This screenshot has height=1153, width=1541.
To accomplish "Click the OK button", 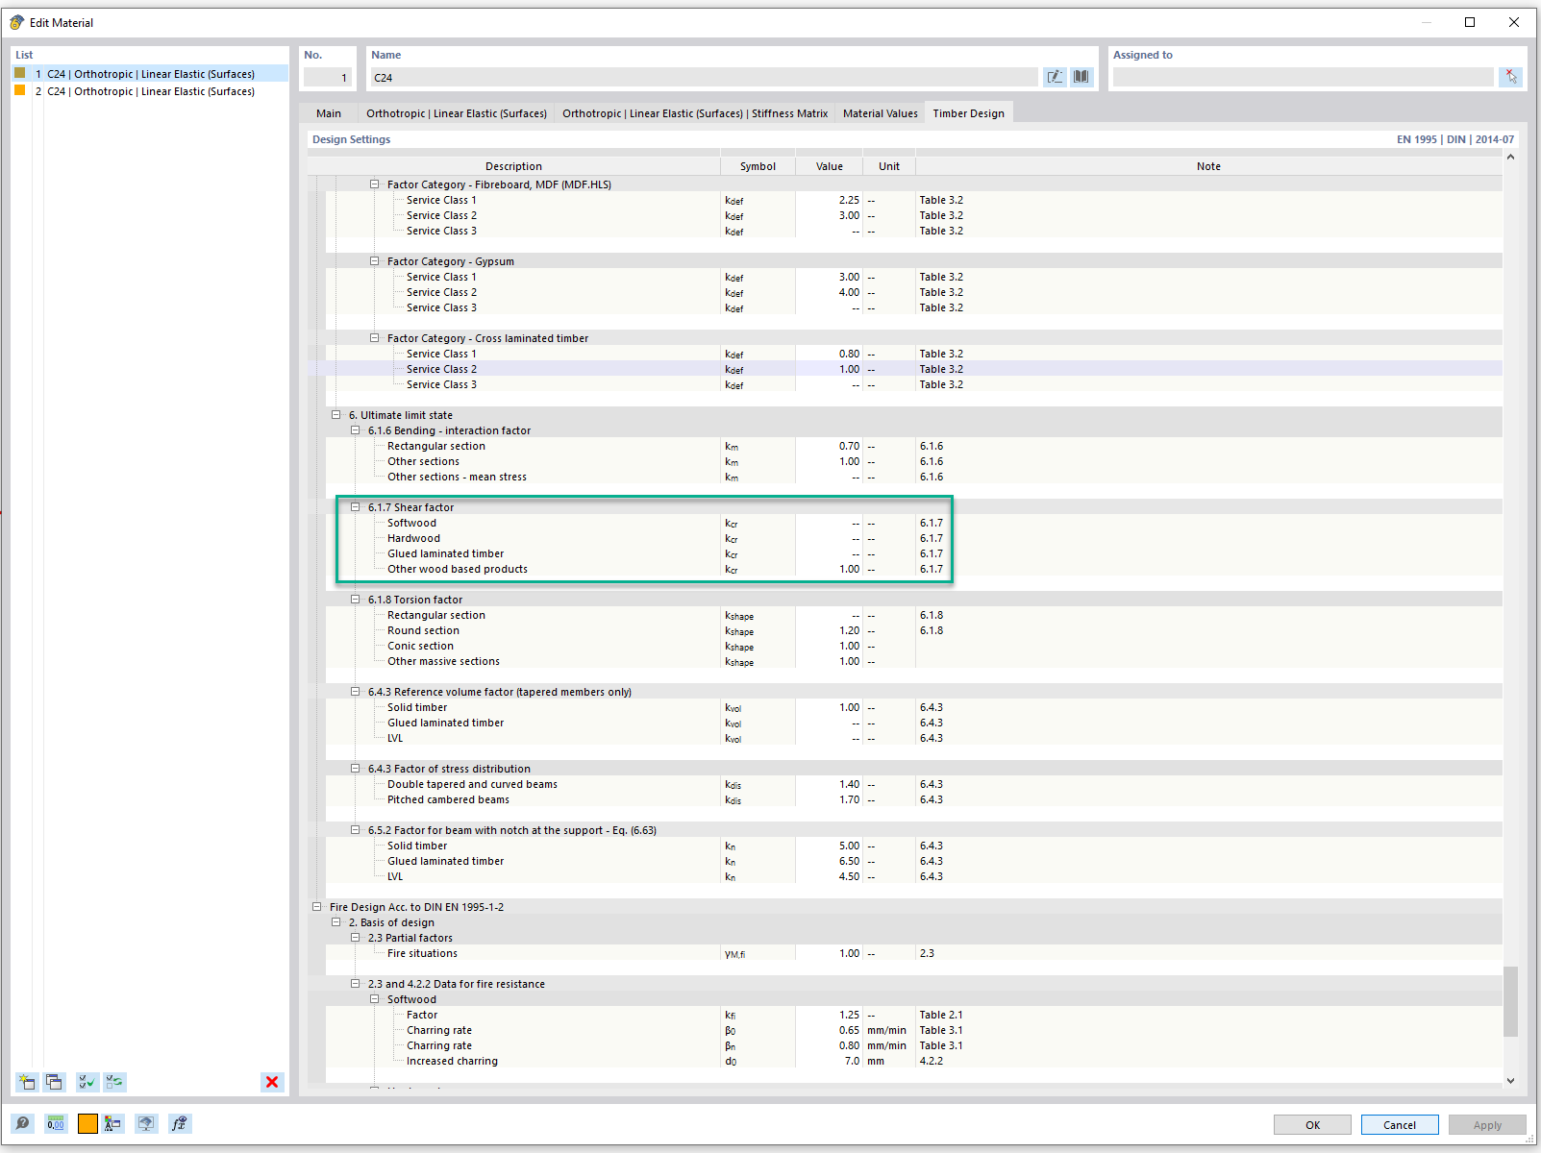I will [1312, 1125].
